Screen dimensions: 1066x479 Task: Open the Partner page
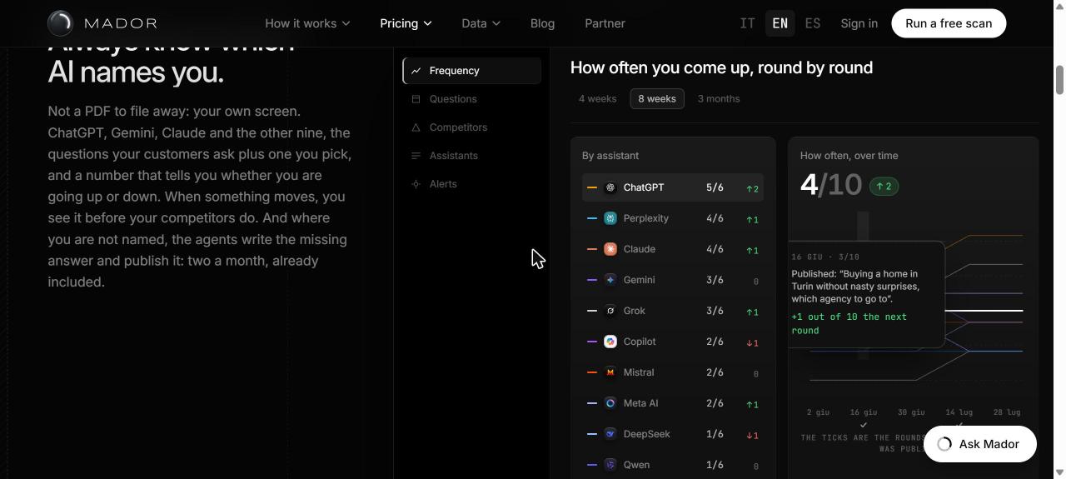(605, 23)
